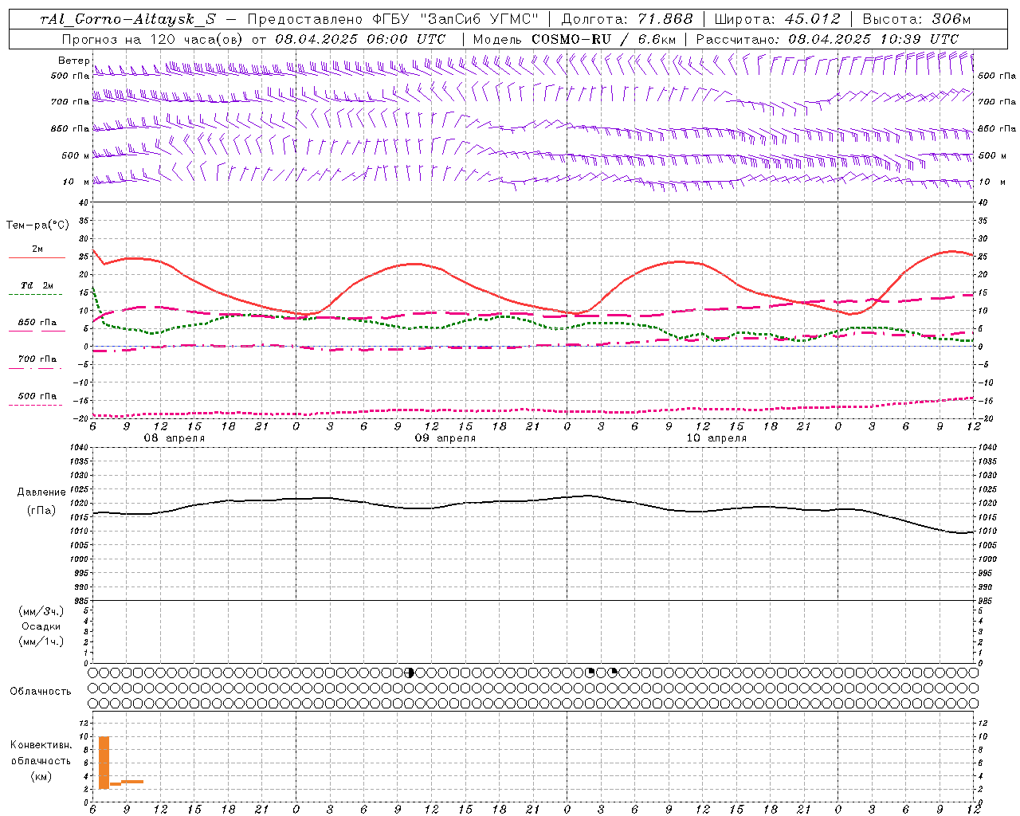
Task: Click the (мм/3ч.) precipitation unit label
Action: click(x=41, y=611)
